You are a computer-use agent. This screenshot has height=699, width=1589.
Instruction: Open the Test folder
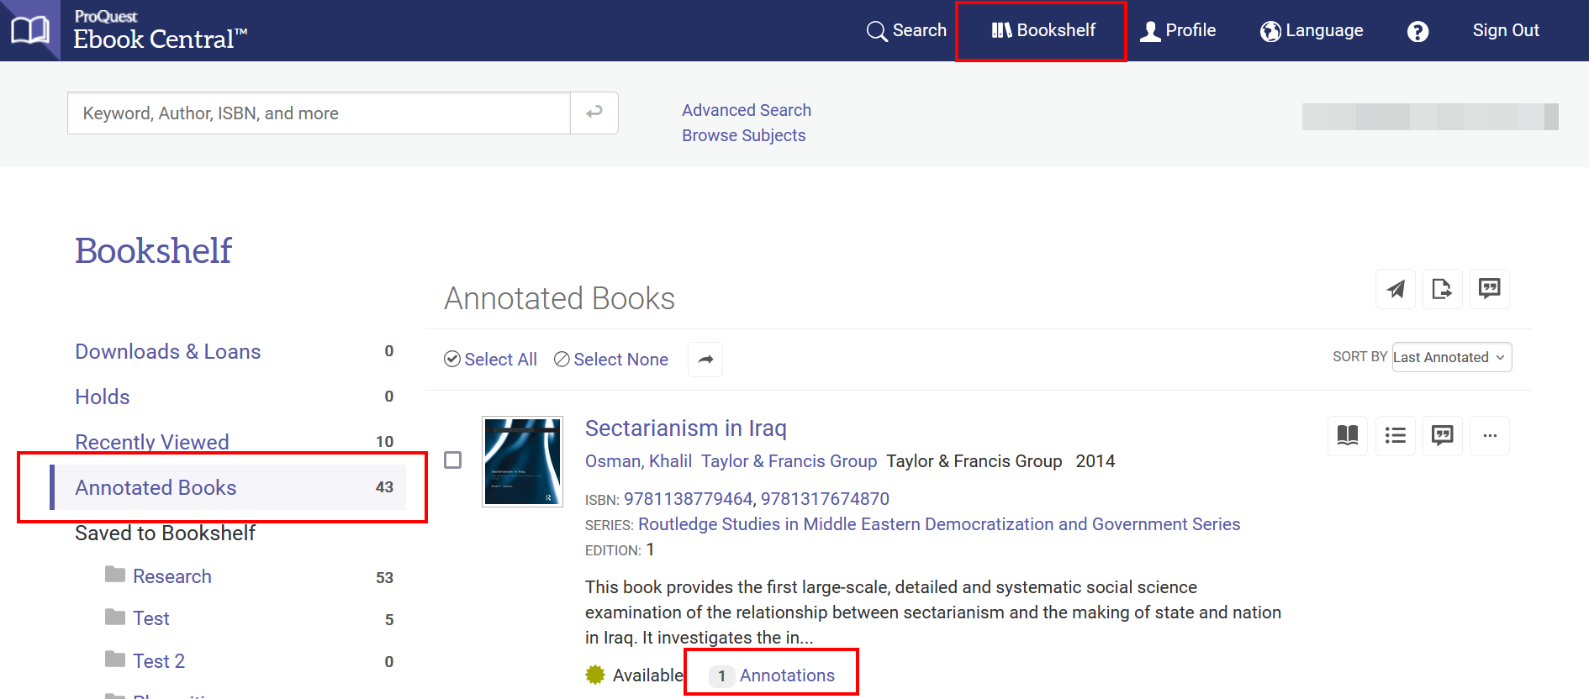151,618
